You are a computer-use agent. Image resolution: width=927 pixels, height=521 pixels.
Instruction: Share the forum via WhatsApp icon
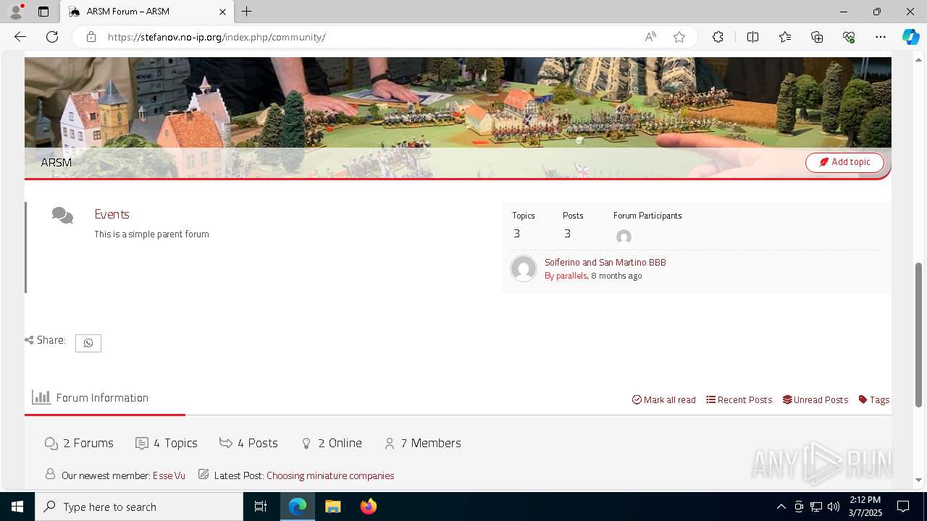click(88, 343)
